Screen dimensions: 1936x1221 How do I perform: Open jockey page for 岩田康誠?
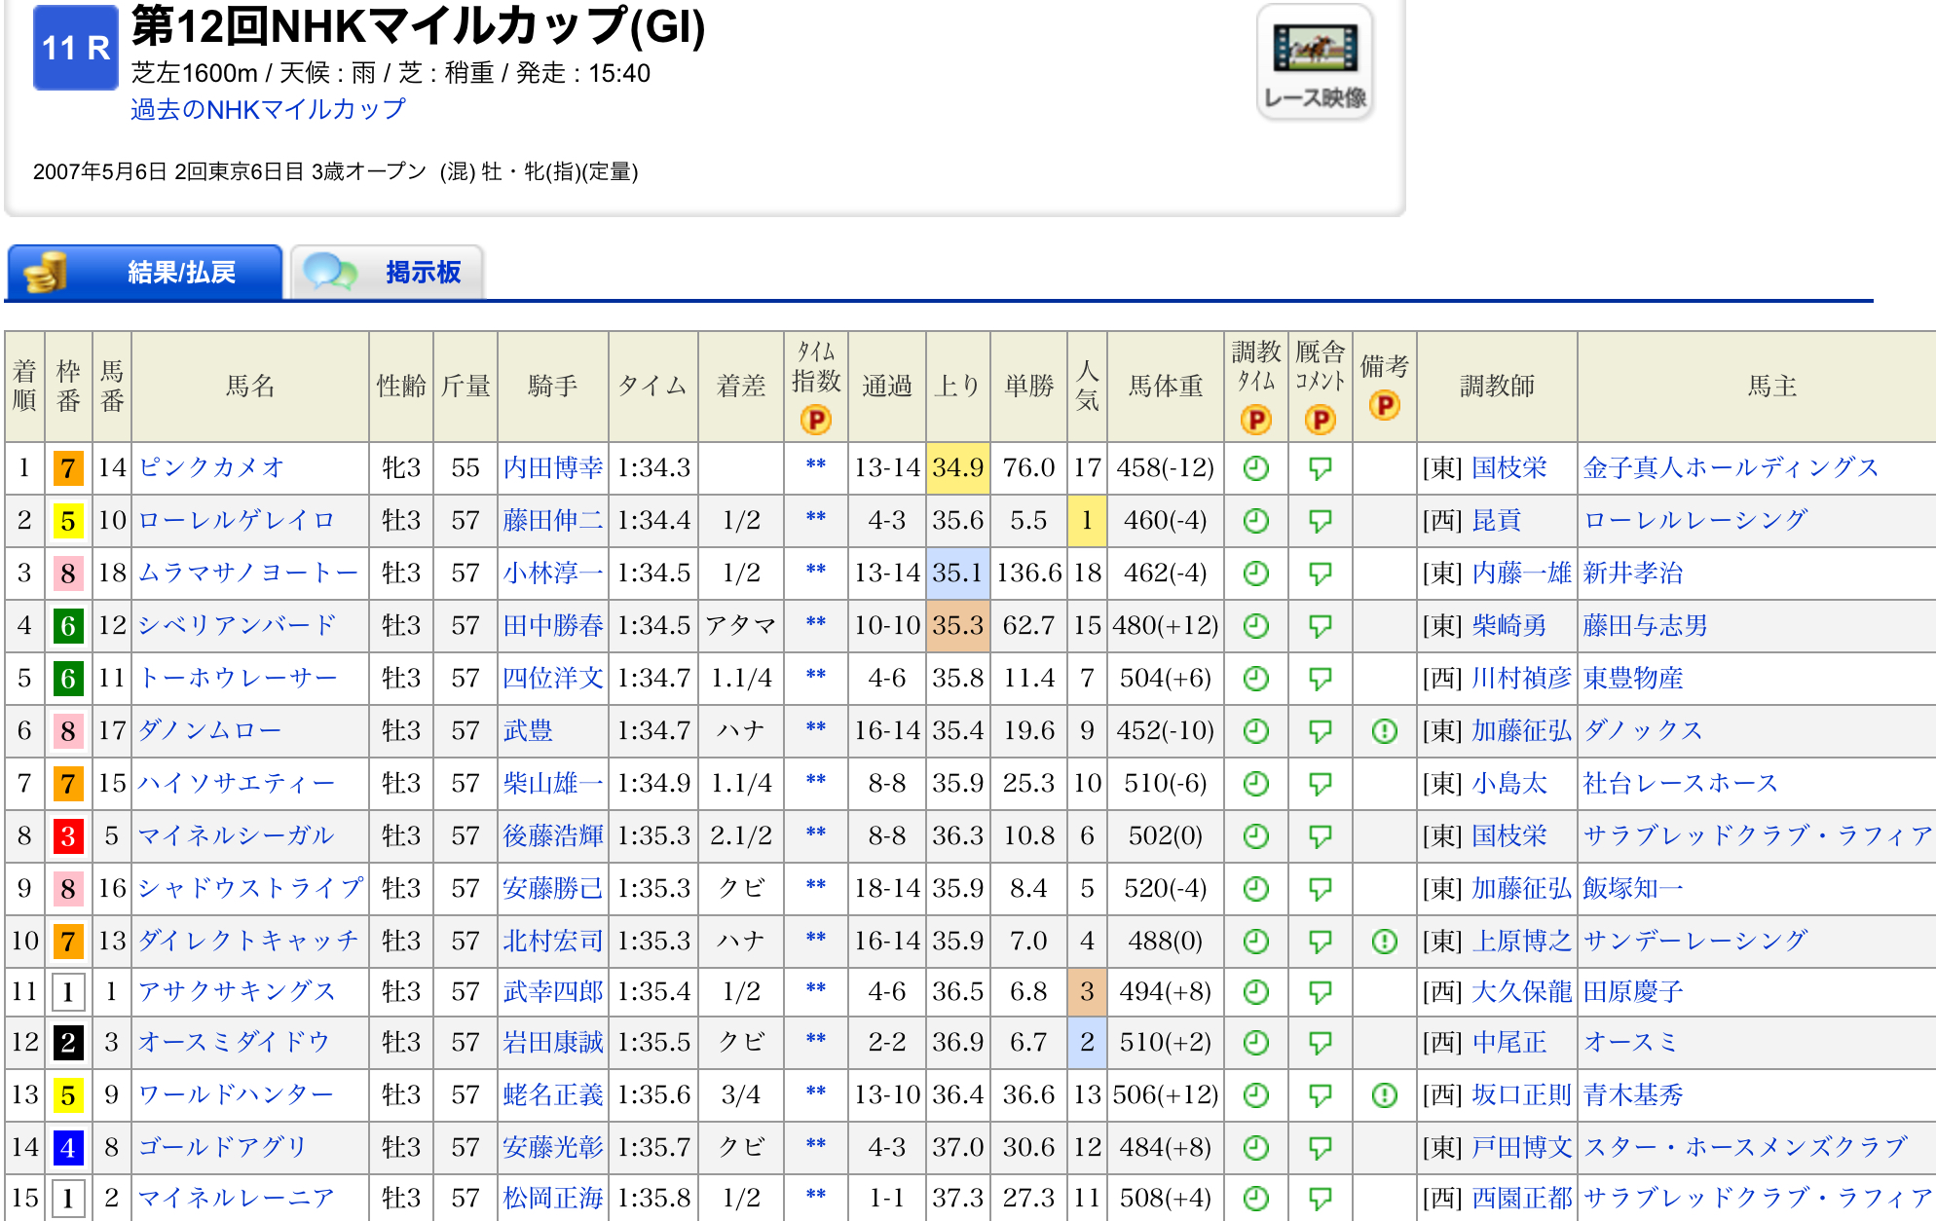point(553,1042)
